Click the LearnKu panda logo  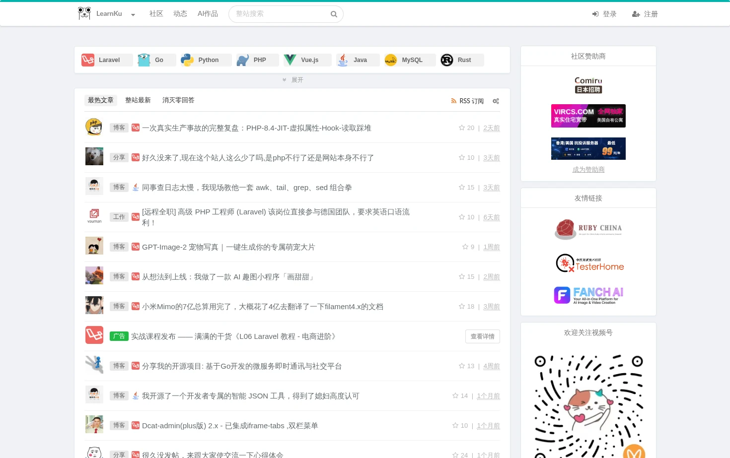point(84,13)
